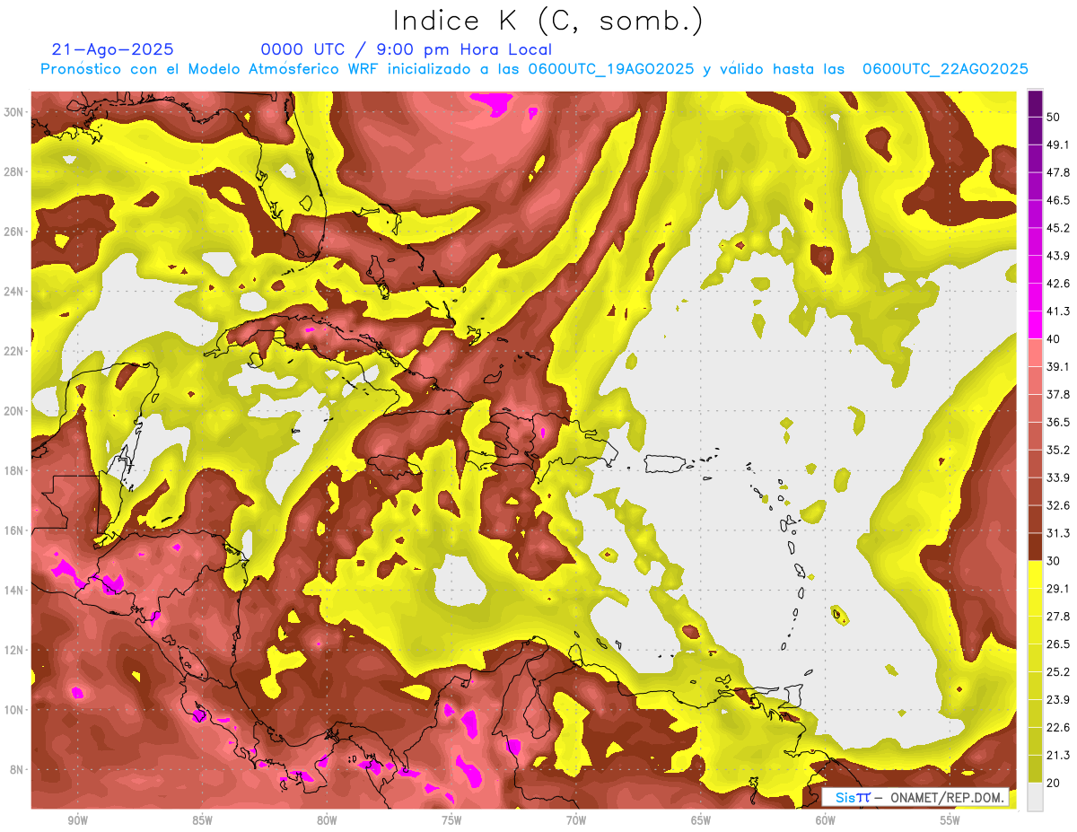The width and height of the screenshot is (1077, 832).
Task: Click the '26N' latitude axis label
Action: (14, 232)
